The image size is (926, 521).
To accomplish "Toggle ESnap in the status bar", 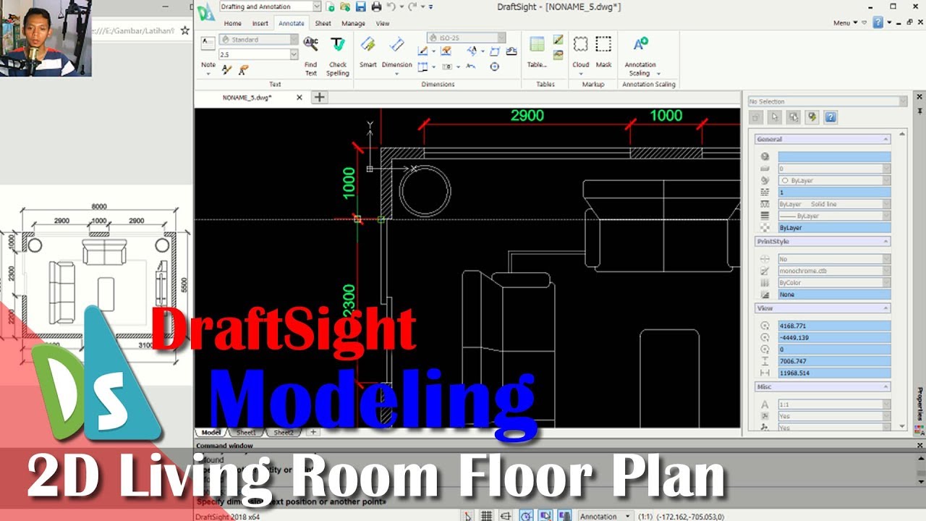I will (x=545, y=516).
